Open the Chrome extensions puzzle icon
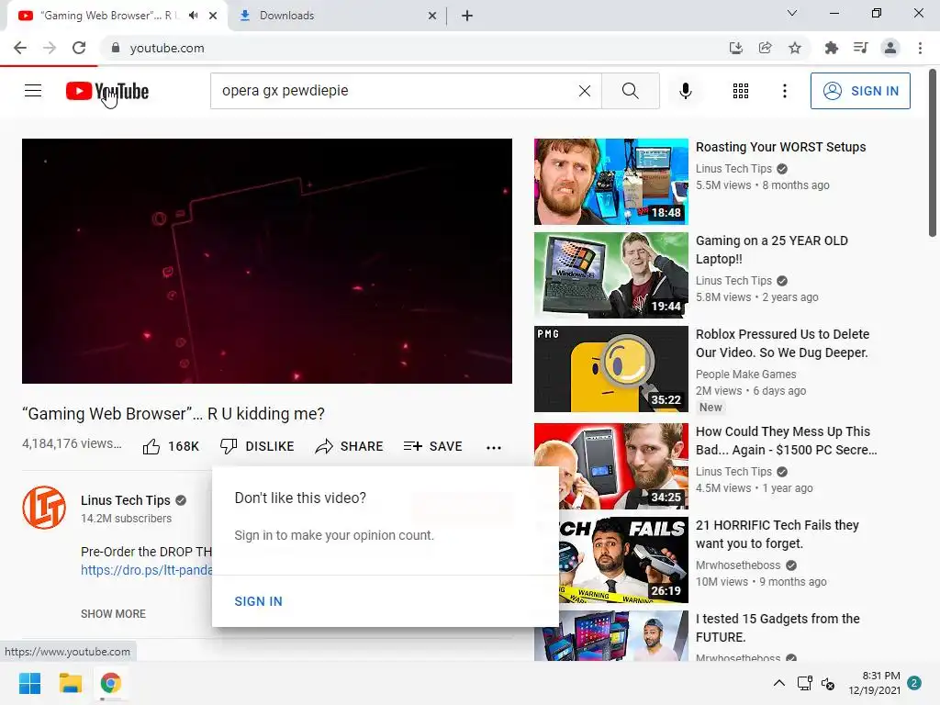Viewport: 940px width, 705px height. [831, 48]
